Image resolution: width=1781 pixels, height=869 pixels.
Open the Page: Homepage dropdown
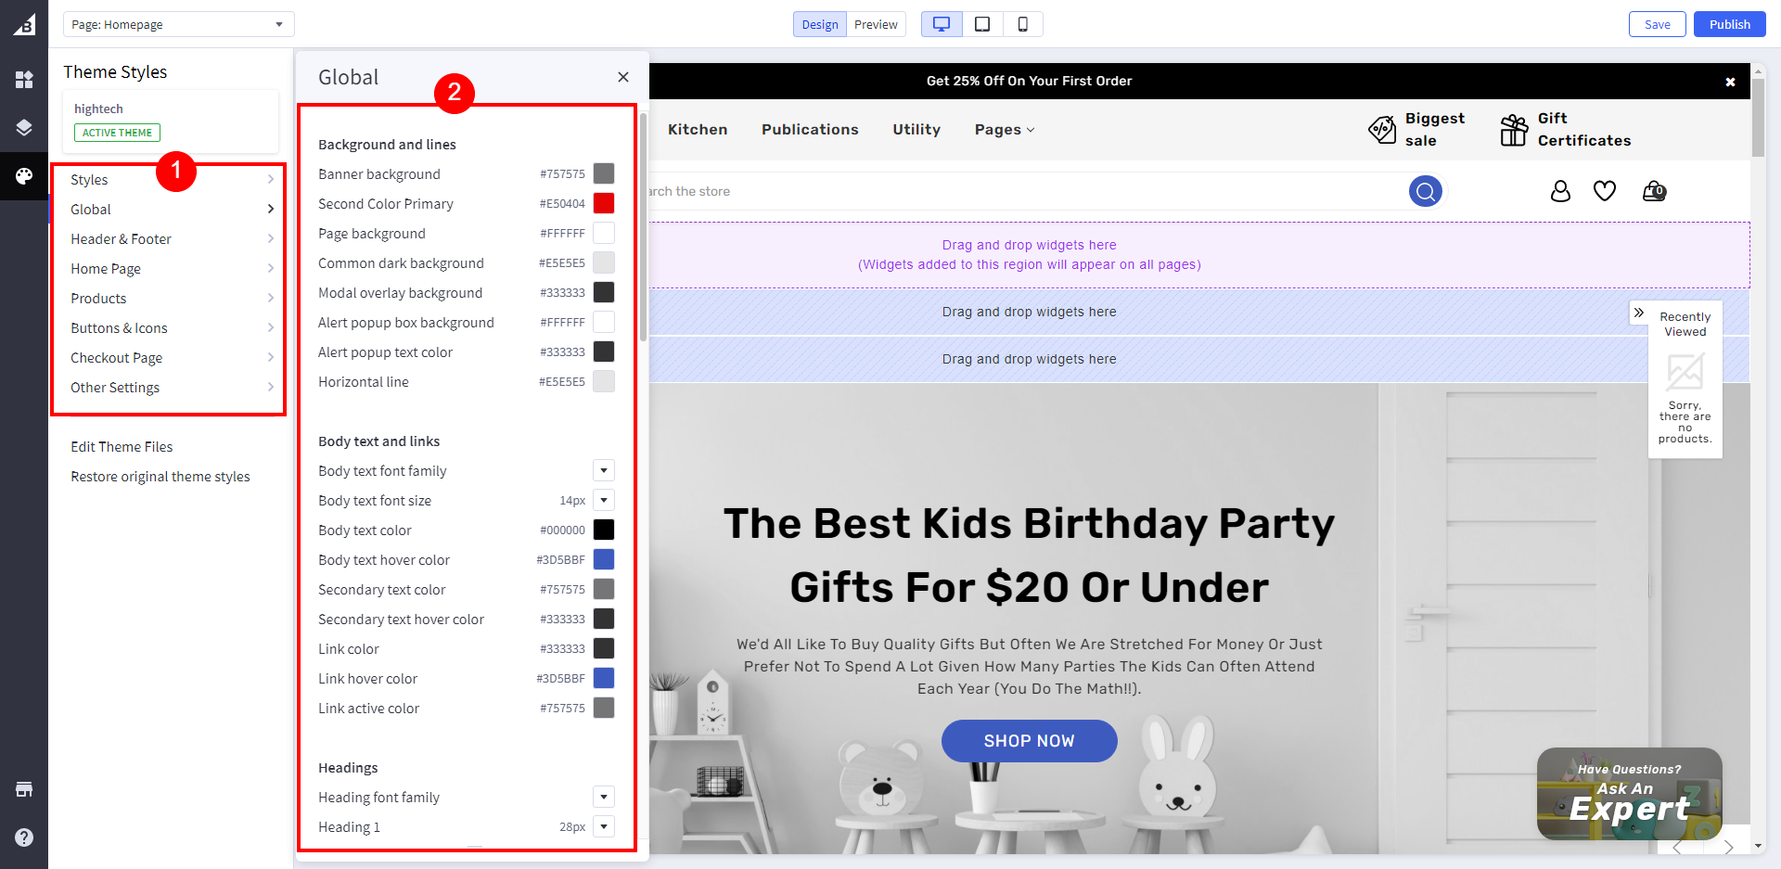(x=178, y=24)
